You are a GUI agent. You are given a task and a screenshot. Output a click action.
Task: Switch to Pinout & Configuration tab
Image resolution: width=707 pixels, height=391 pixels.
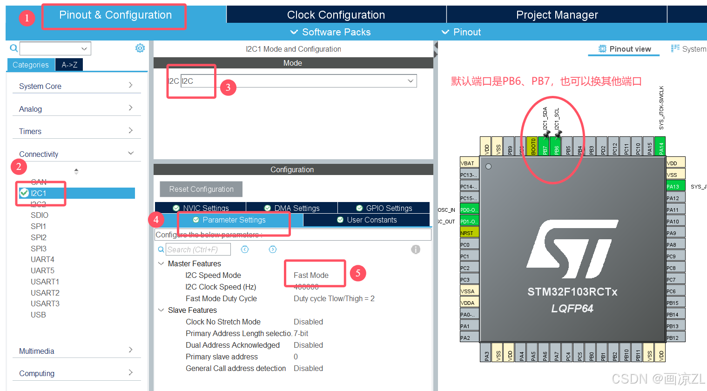[115, 15]
